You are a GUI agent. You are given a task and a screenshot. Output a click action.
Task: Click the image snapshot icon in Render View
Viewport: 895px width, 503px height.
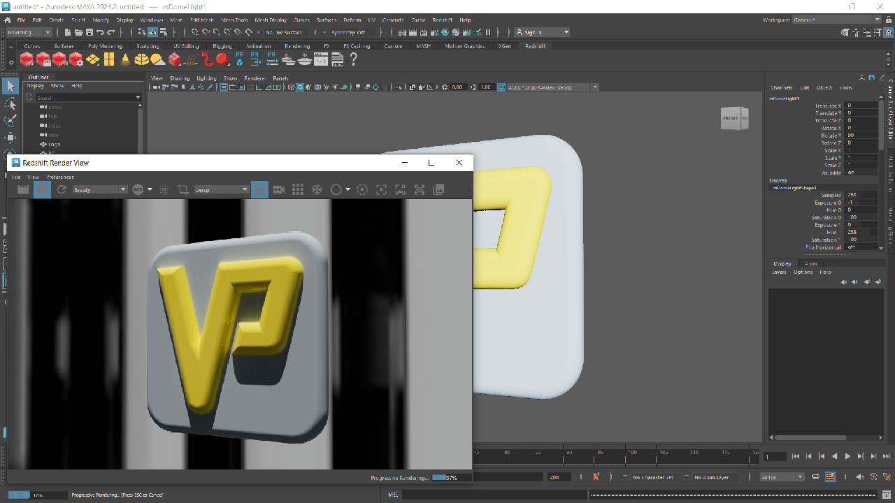(438, 189)
